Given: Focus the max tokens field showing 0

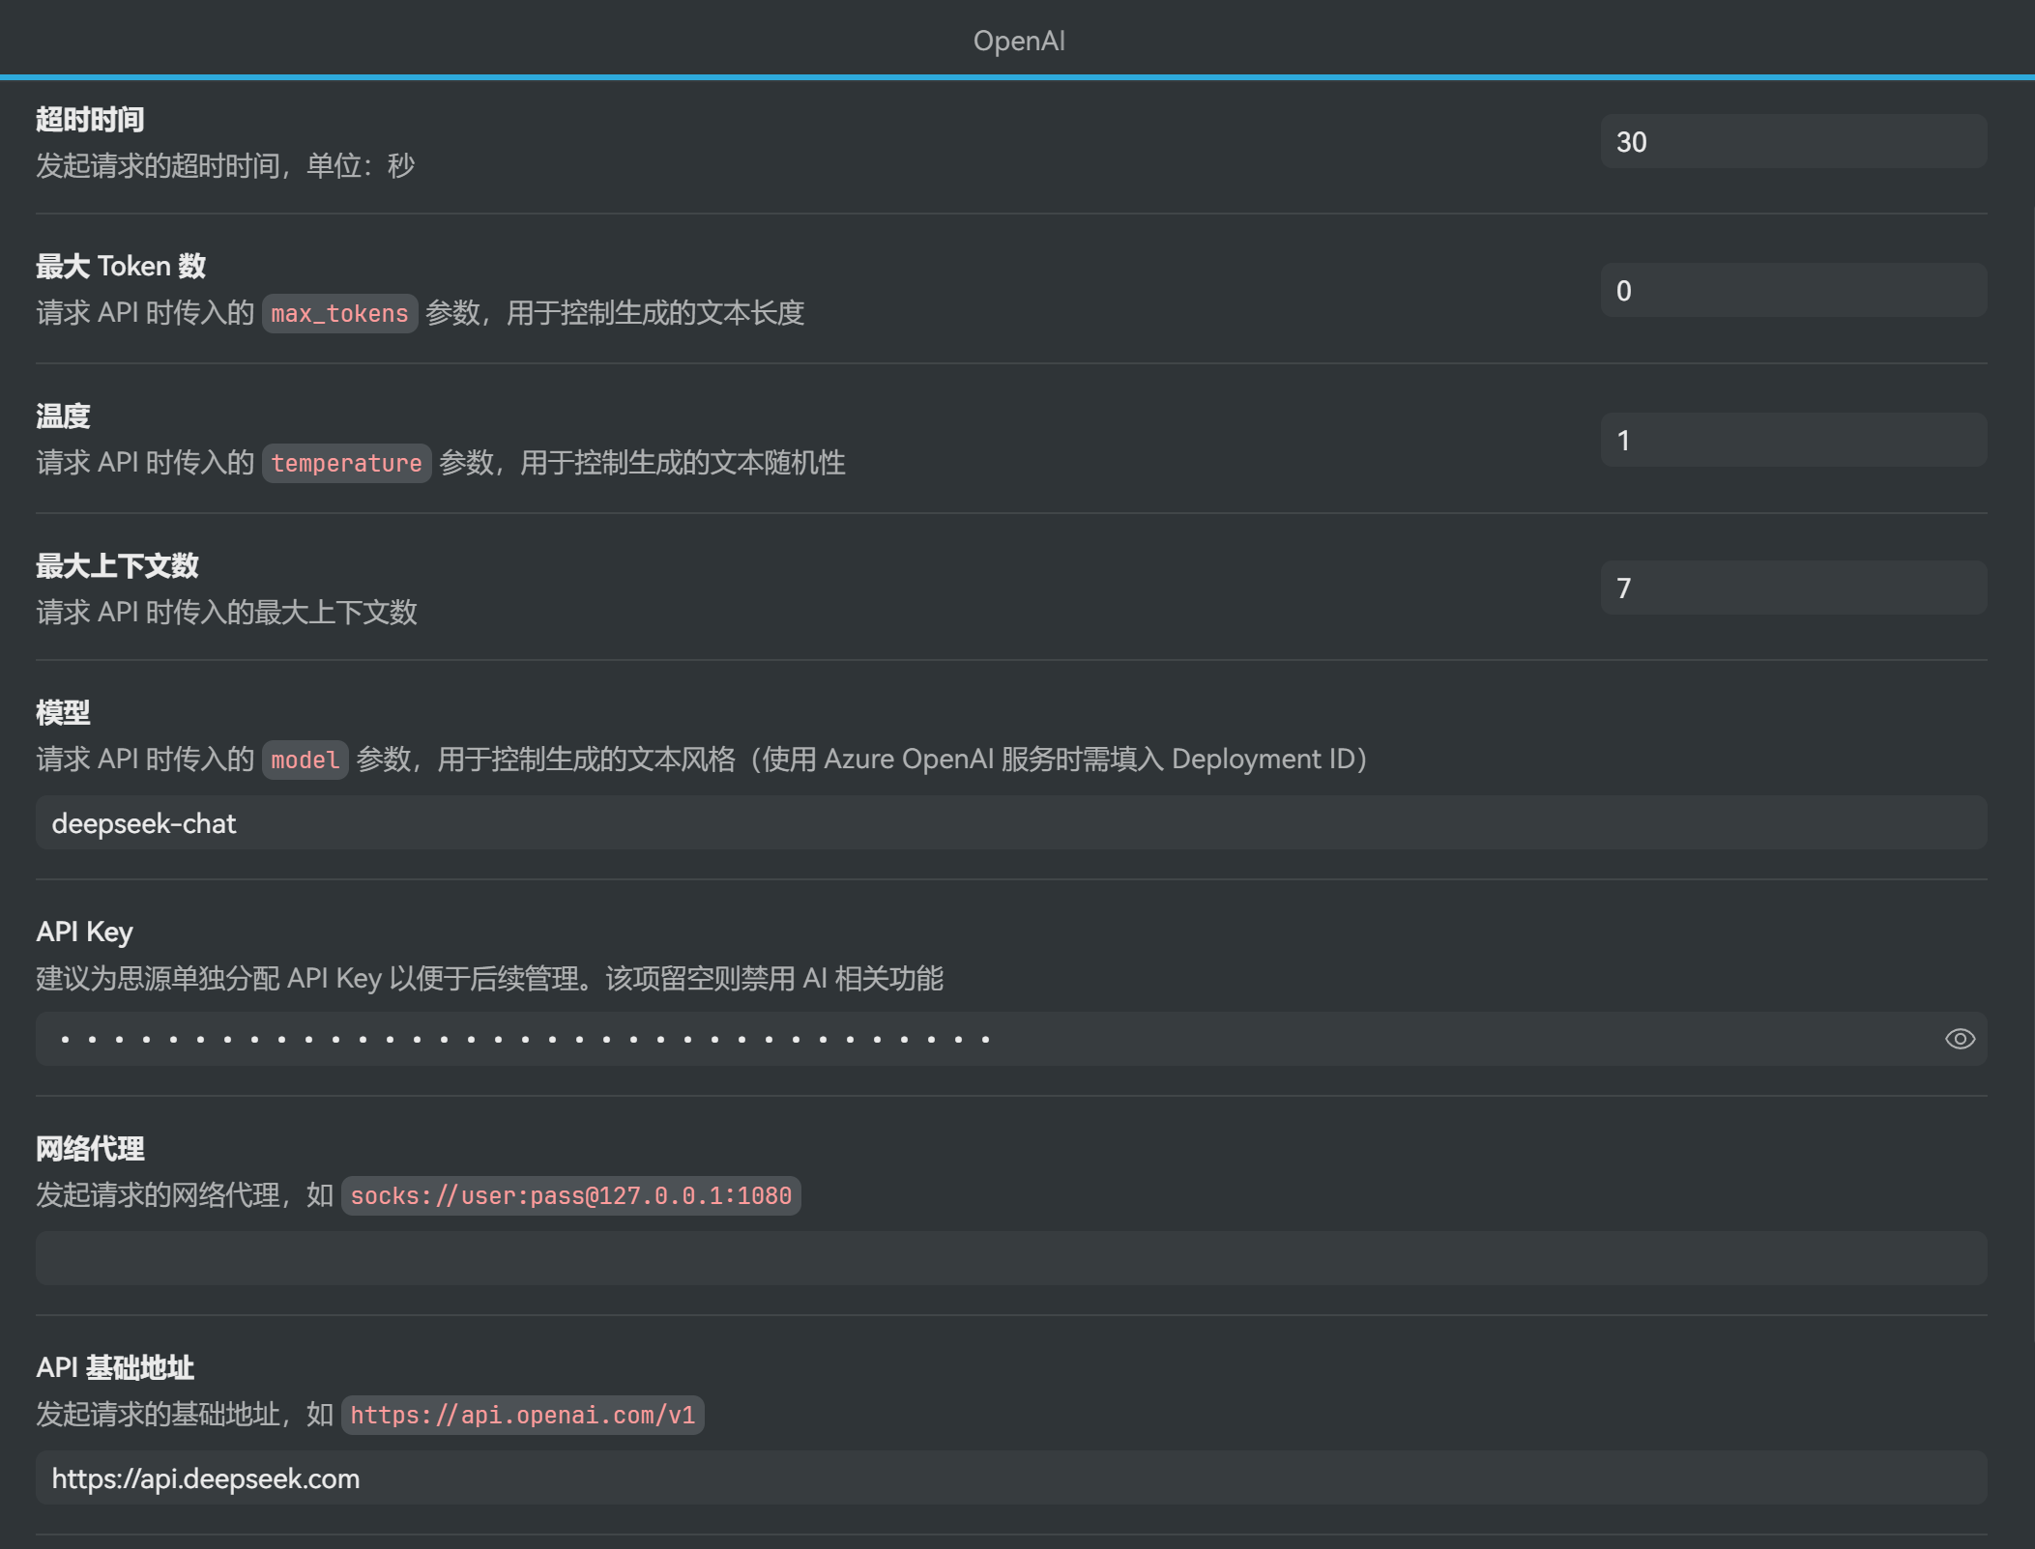Looking at the screenshot, I should (1793, 291).
